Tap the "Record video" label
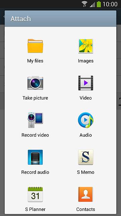 [35, 135]
